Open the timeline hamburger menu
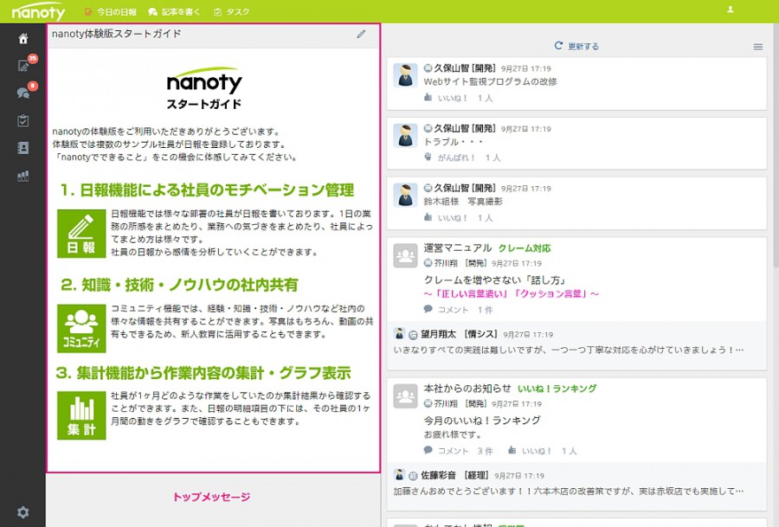The width and height of the screenshot is (779, 527). [757, 47]
